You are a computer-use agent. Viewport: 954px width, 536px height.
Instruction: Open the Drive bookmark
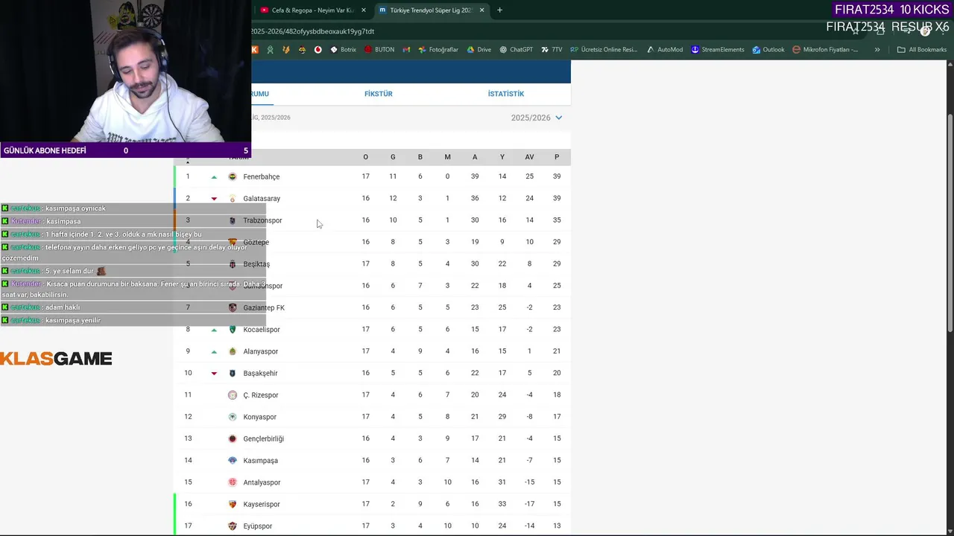click(478, 50)
